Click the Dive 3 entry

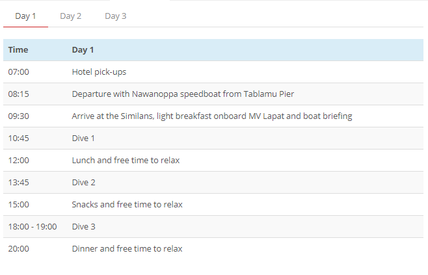[x=83, y=227]
